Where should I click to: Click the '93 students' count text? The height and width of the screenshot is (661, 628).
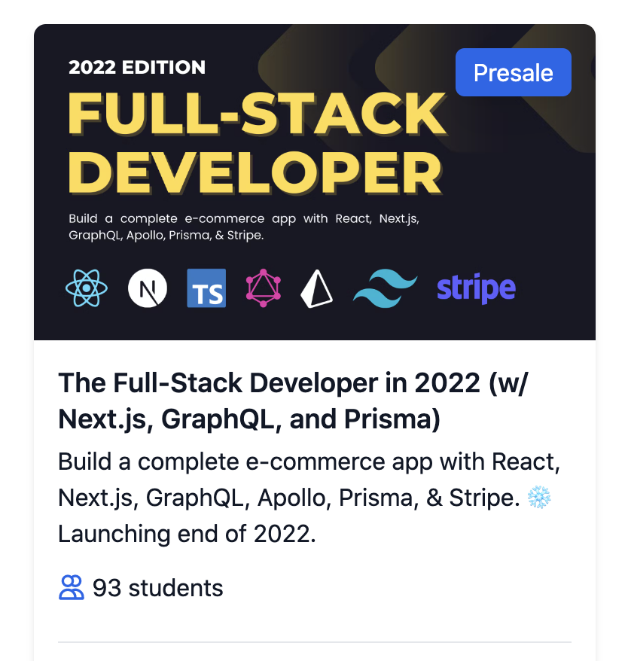coord(157,588)
